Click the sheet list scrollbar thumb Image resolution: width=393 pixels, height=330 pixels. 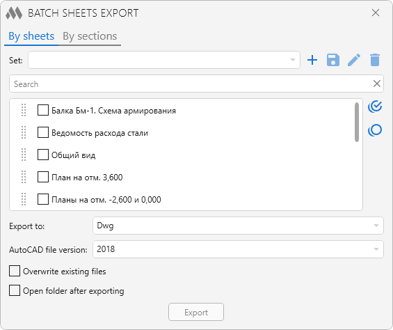(x=357, y=123)
